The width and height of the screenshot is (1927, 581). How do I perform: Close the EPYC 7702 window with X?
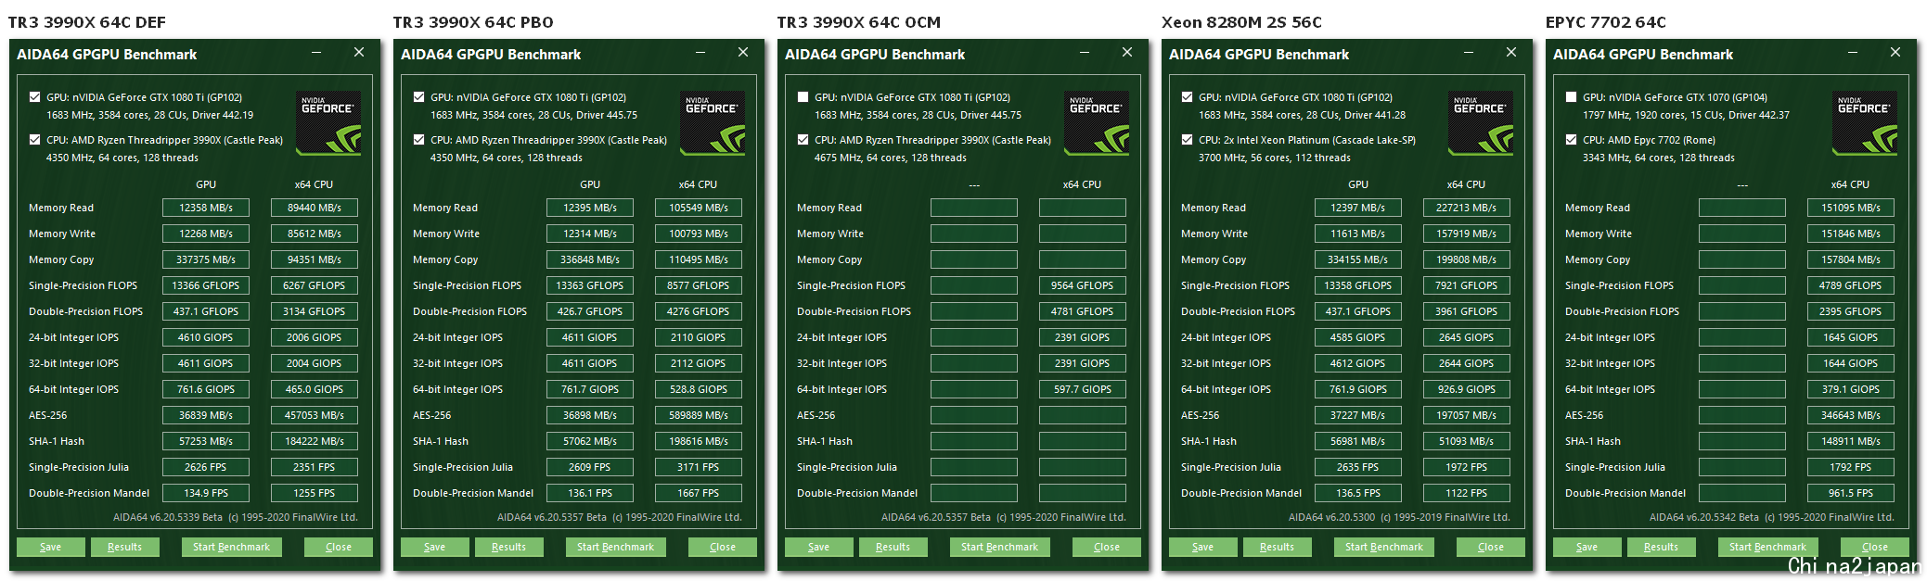(1895, 53)
